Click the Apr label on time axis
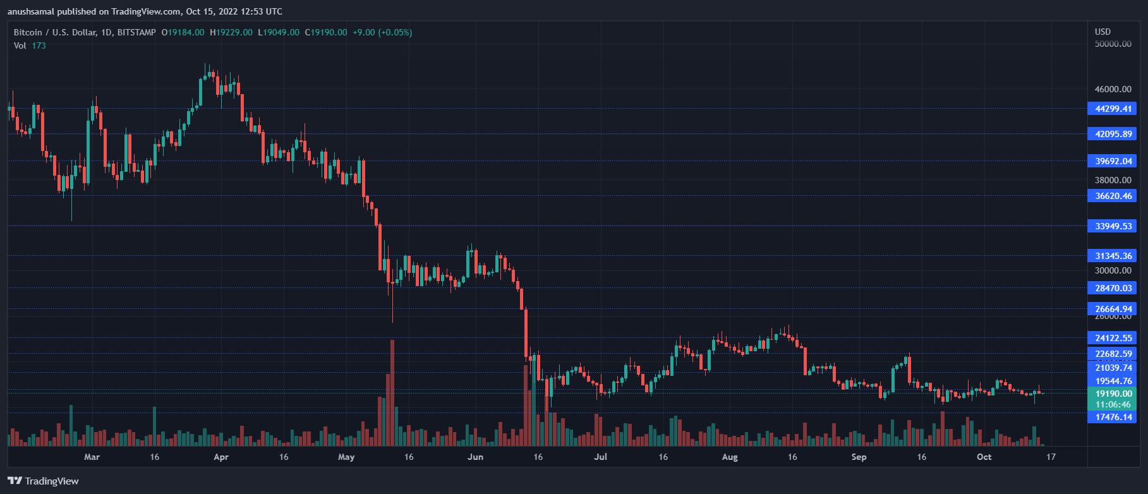Viewport: 1148px width, 494px height. pyautogui.click(x=221, y=457)
